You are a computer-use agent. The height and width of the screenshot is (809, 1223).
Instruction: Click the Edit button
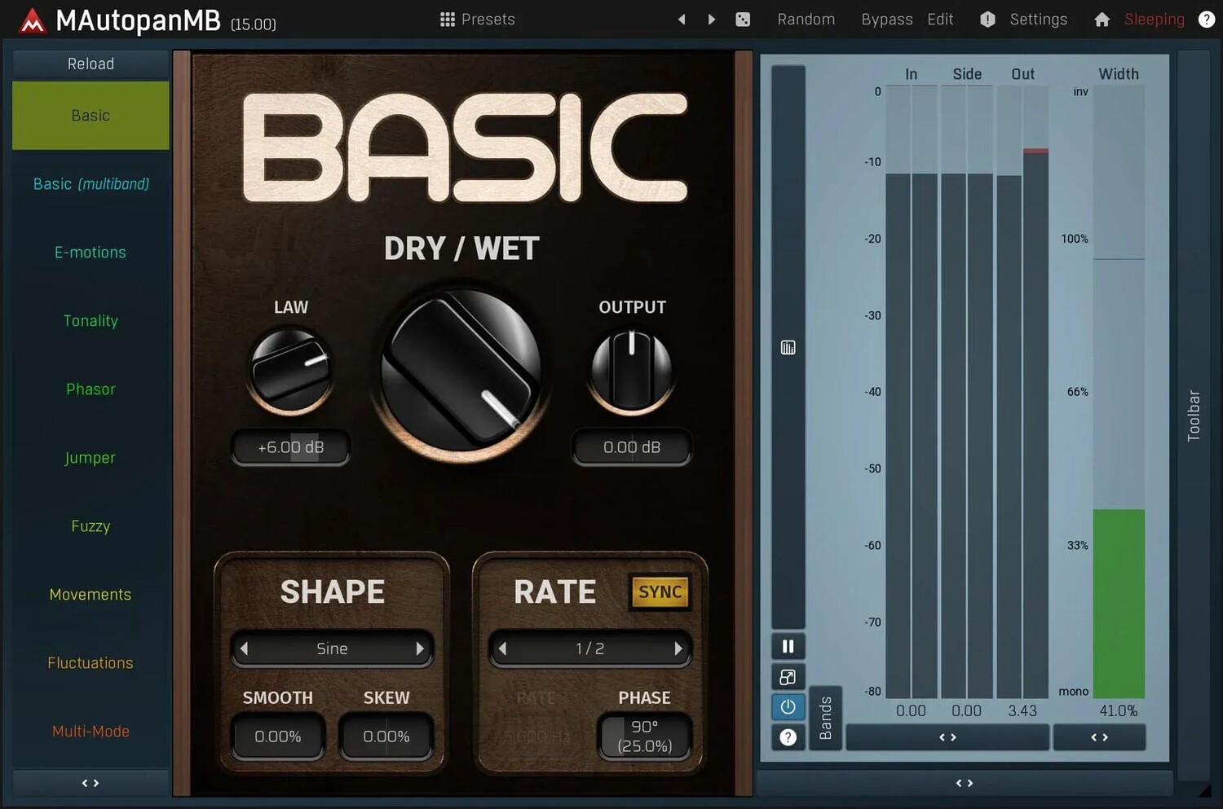[940, 20]
